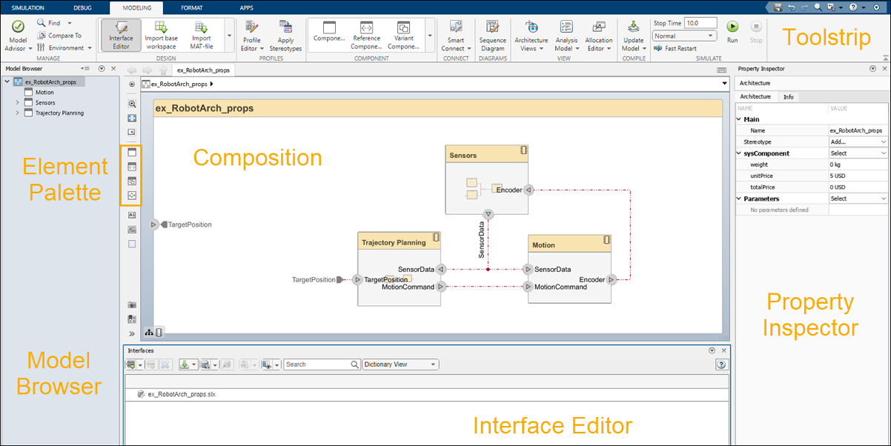Open the Dictionary View dropdown

tap(401, 365)
